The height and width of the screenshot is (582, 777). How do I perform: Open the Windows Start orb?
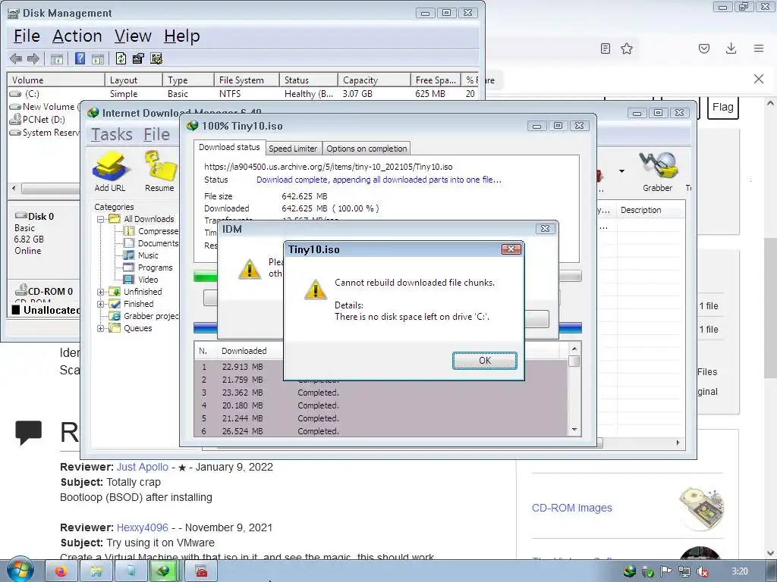(x=20, y=570)
